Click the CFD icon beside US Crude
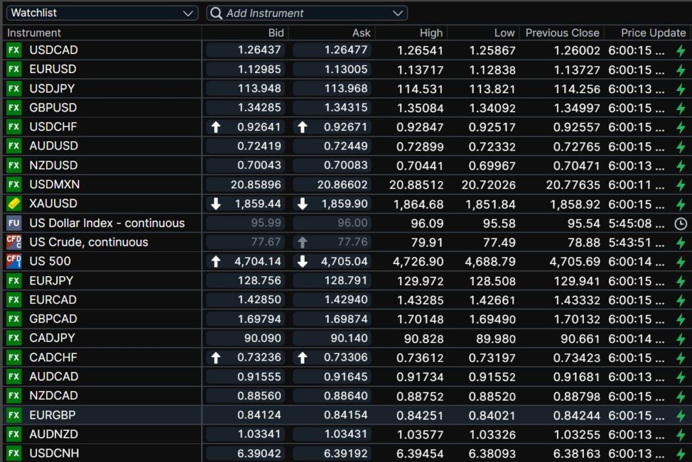The image size is (692, 462). coord(14,242)
